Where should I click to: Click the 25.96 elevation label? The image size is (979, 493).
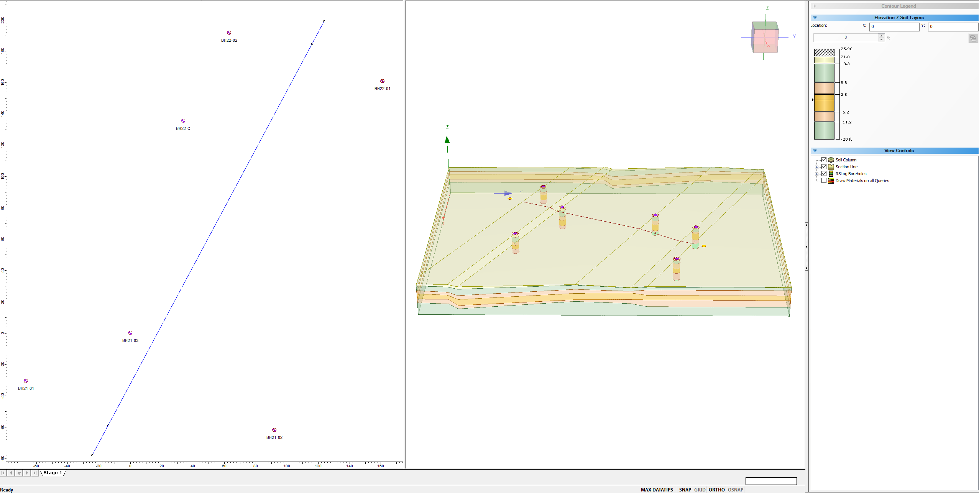click(x=846, y=49)
